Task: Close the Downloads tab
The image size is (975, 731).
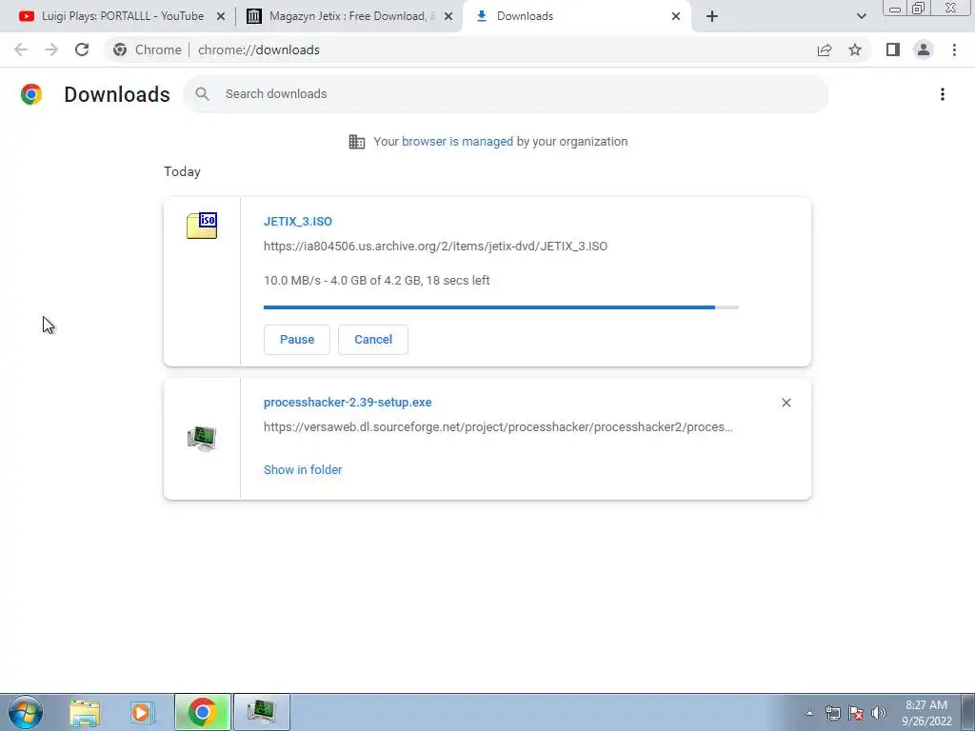Action: point(676,16)
